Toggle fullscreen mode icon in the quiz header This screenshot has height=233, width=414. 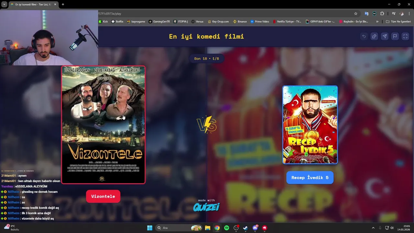pos(405,36)
